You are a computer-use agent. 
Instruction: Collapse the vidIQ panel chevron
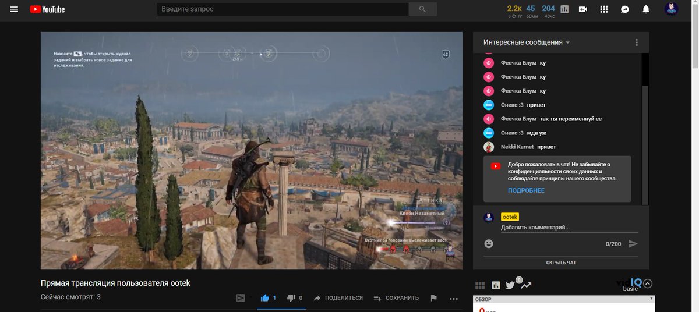pos(648,284)
